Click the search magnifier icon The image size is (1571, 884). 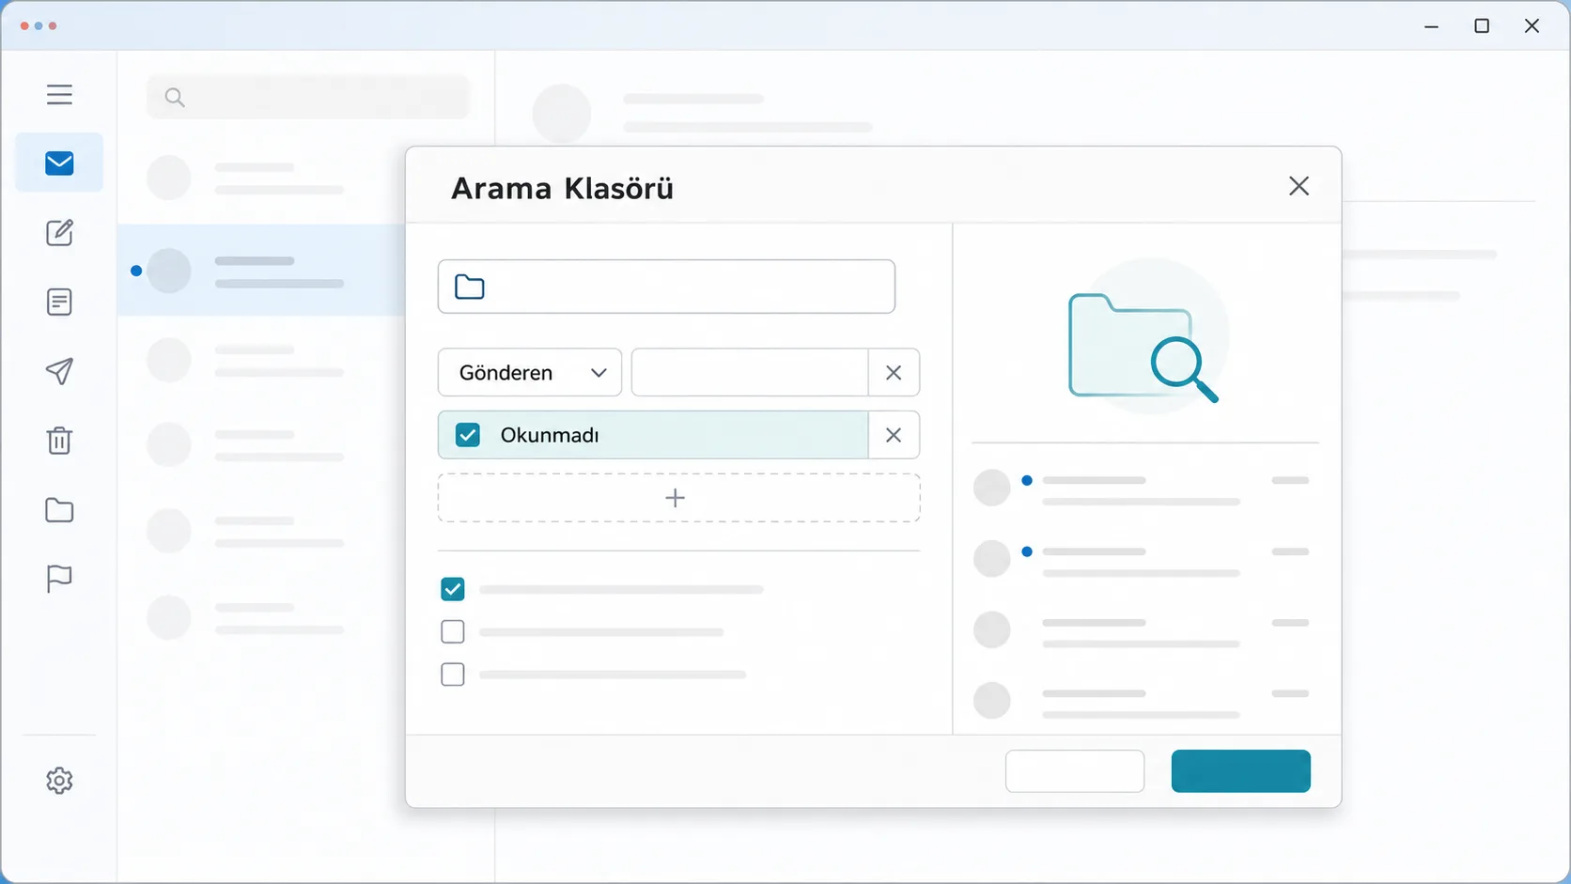pyautogui.click(x=174, y=97)
